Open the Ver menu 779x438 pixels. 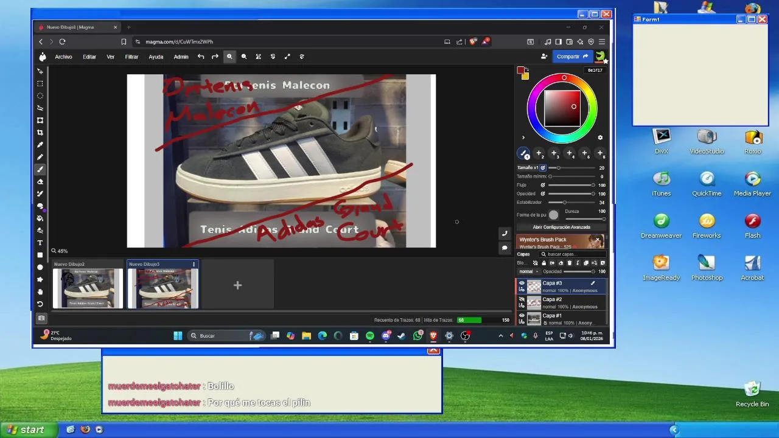(x=111, y=57)
